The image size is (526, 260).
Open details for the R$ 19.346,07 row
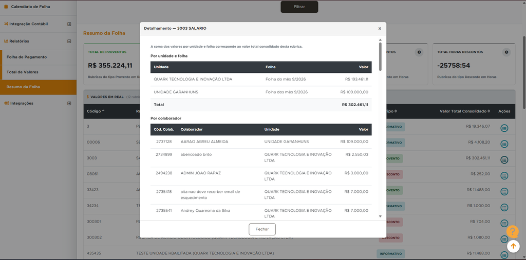click(504, 128)
